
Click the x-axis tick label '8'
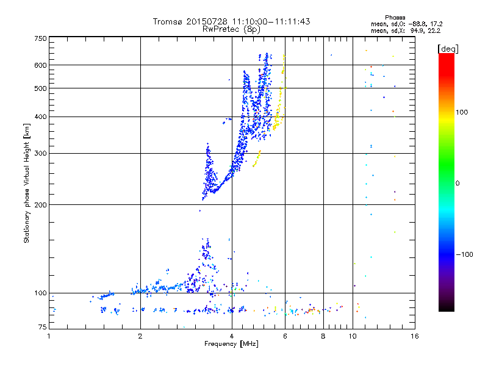tap(323, 336)
